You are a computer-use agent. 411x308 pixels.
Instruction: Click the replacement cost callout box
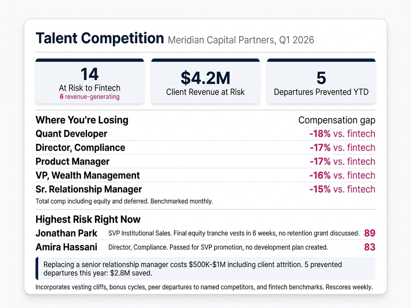205,269
